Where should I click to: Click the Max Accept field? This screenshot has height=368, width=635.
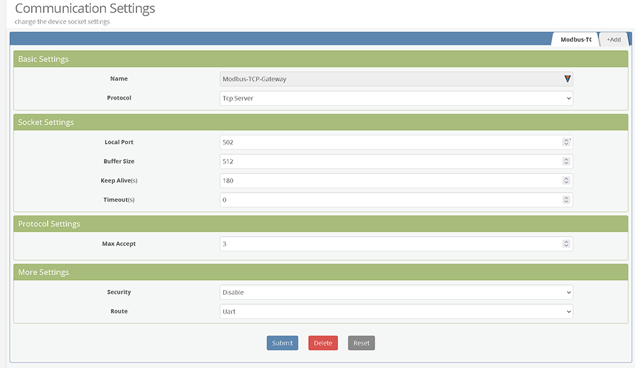pos(396,244)
